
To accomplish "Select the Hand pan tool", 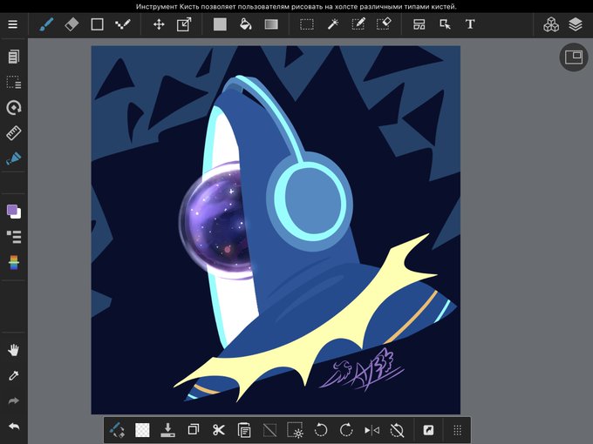I will tap(14, 350).
